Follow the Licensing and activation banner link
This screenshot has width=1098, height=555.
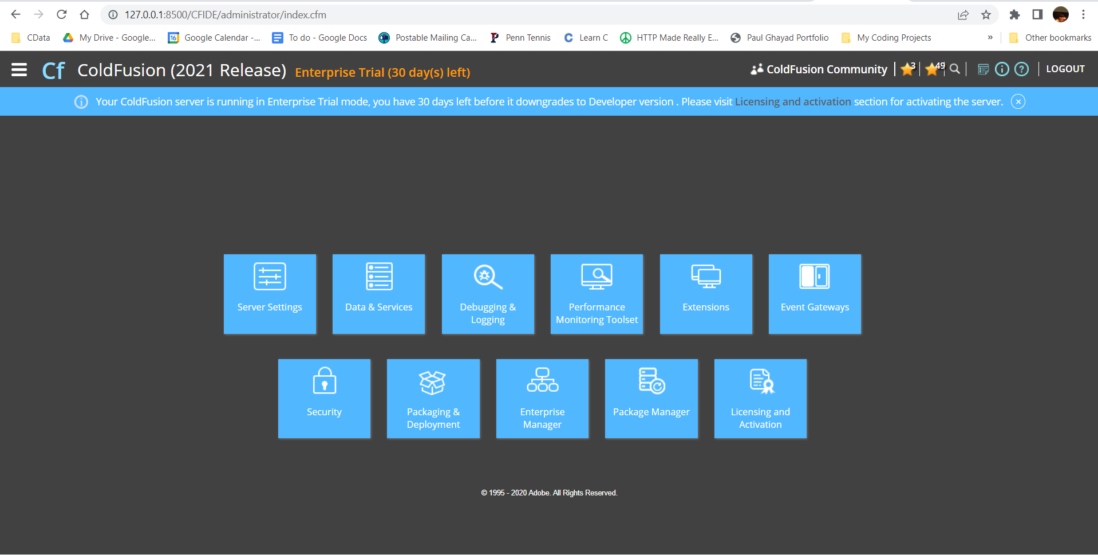[792, 102]
